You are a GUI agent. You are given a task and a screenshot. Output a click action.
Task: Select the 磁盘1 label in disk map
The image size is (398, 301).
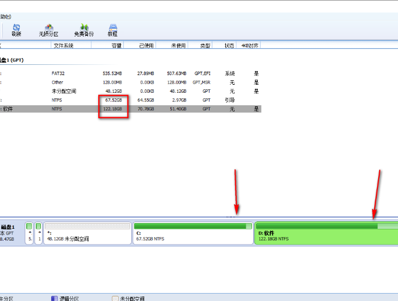(x=8, y=227)
